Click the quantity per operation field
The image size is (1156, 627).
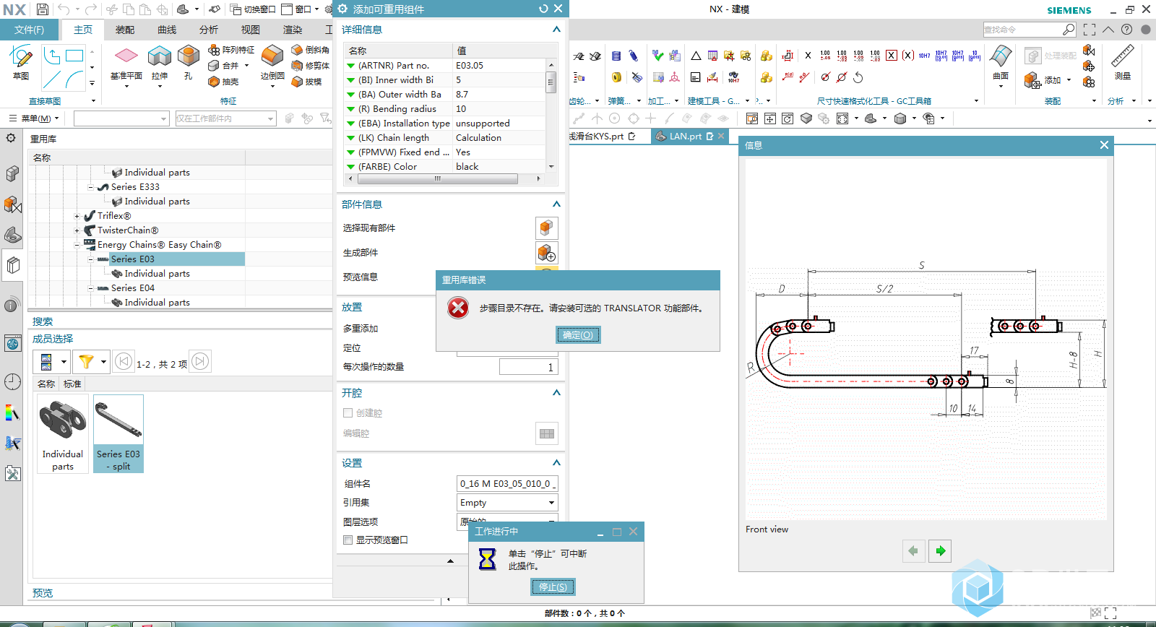coord(528,367)
